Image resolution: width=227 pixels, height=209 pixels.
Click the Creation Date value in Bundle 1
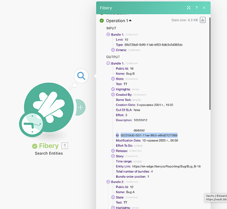pos(155,105)
